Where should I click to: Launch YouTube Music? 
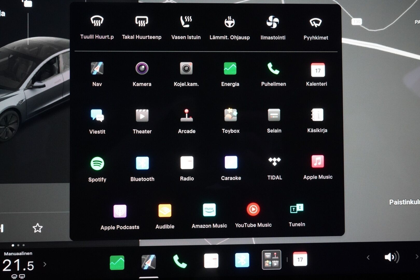pos(253,215)
